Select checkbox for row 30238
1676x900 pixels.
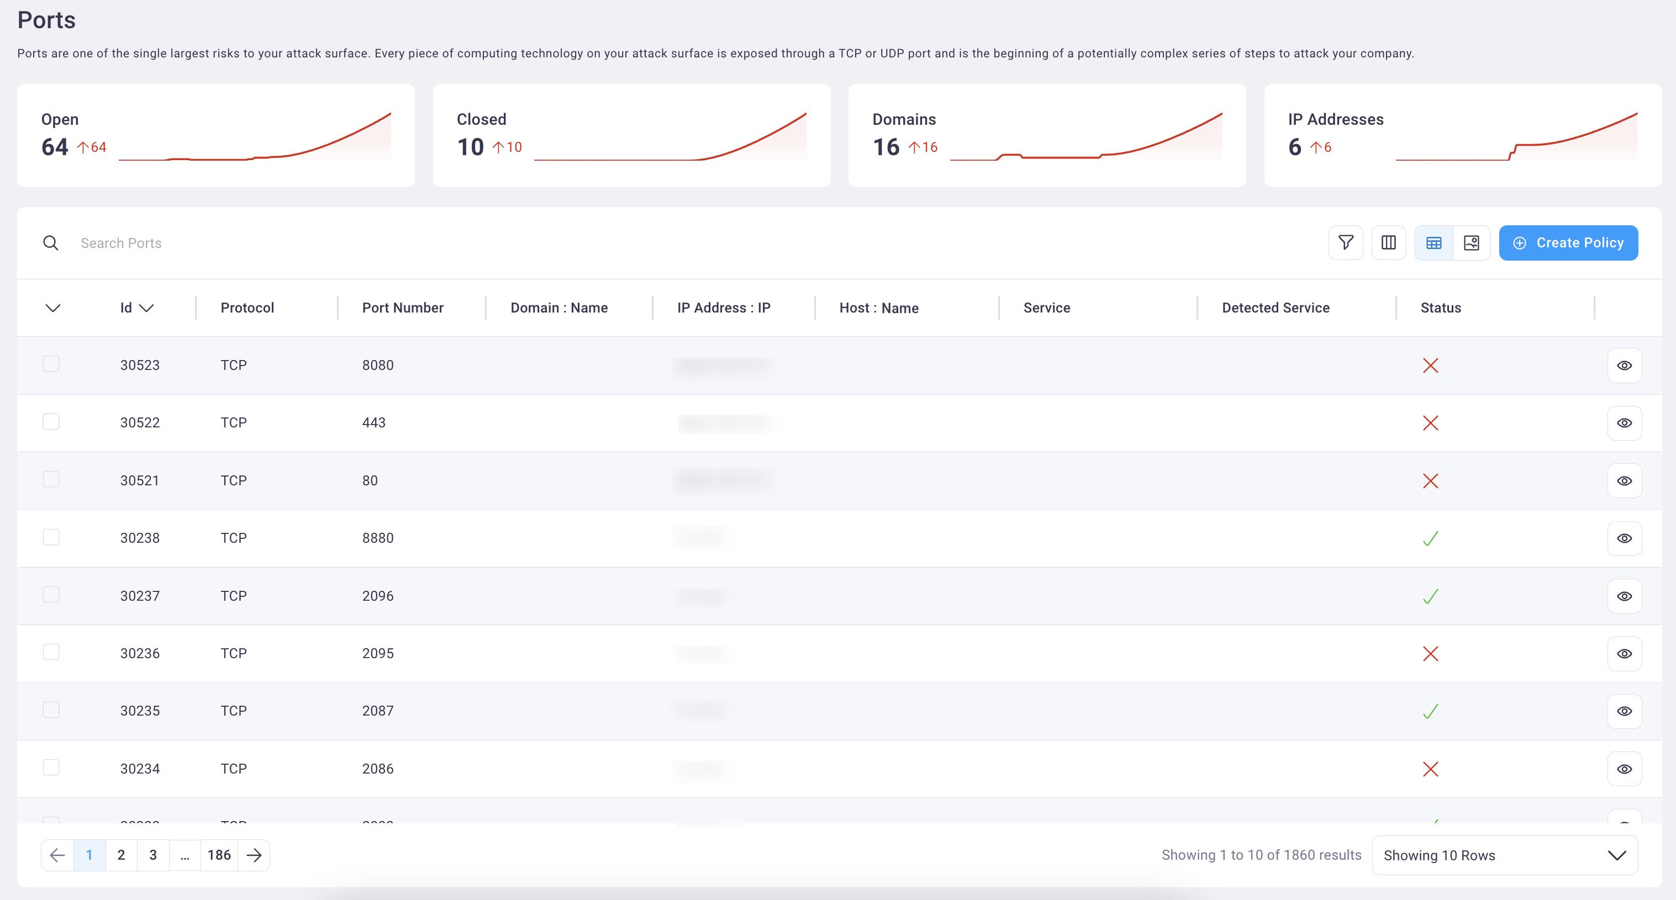[x=51, y=537]
